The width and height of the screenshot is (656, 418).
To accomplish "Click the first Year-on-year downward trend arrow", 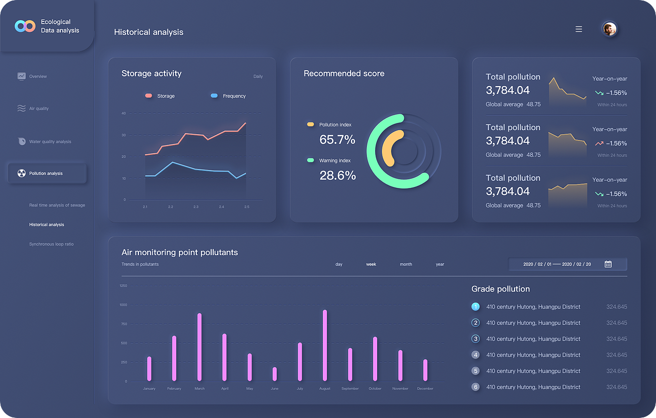I will [599, 93].
